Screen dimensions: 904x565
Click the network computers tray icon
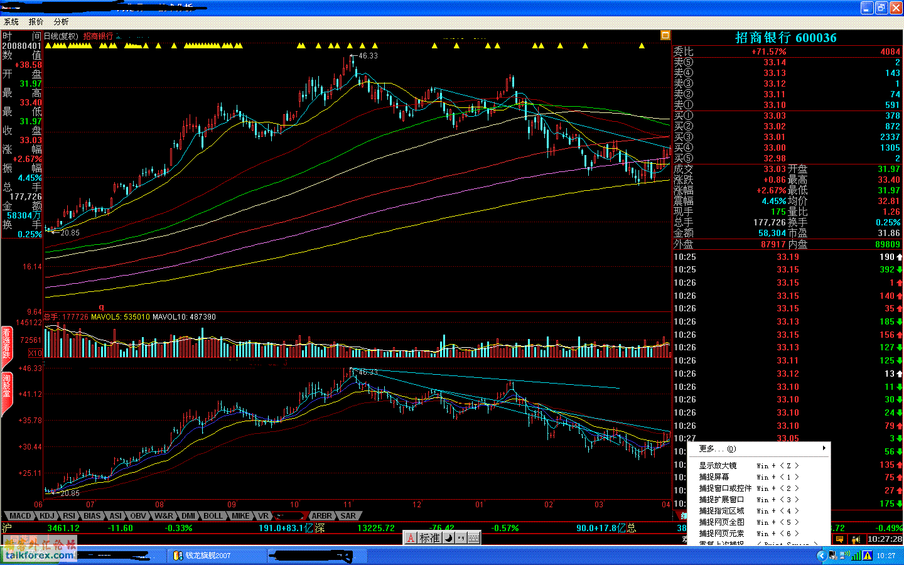pos(834,556)
